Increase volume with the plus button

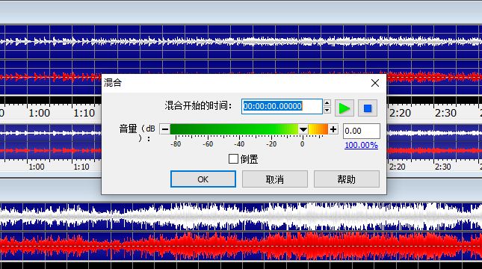pyautogui.click(x=333, y=129)
